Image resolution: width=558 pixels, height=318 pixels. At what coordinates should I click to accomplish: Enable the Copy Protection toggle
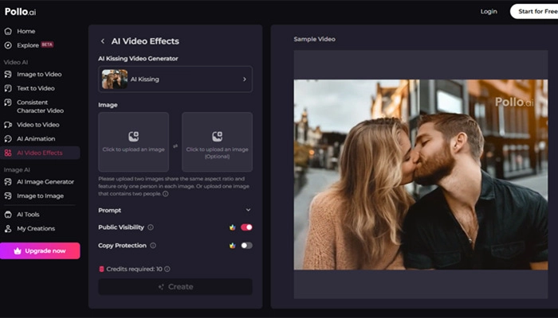pyautogui.click(x=246, y=245)
